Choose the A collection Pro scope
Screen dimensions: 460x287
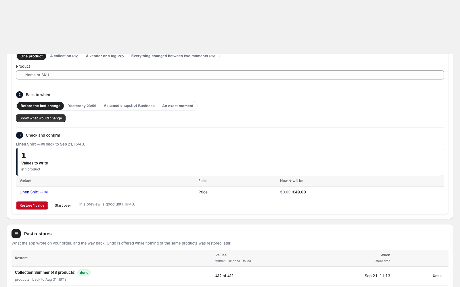[64, 56]
